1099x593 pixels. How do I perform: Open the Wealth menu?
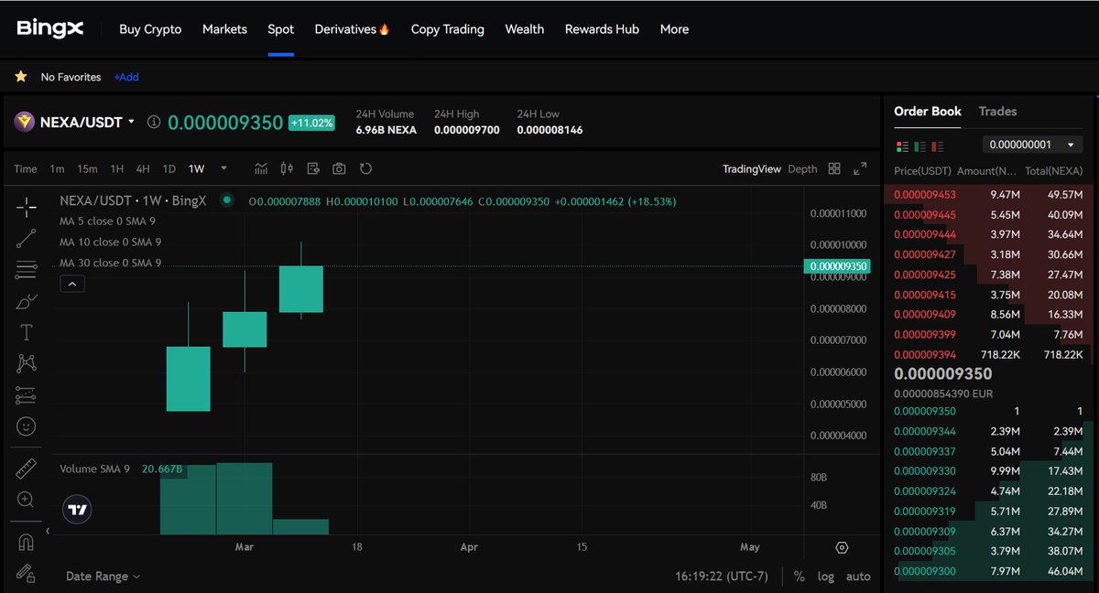pos(525,29)
